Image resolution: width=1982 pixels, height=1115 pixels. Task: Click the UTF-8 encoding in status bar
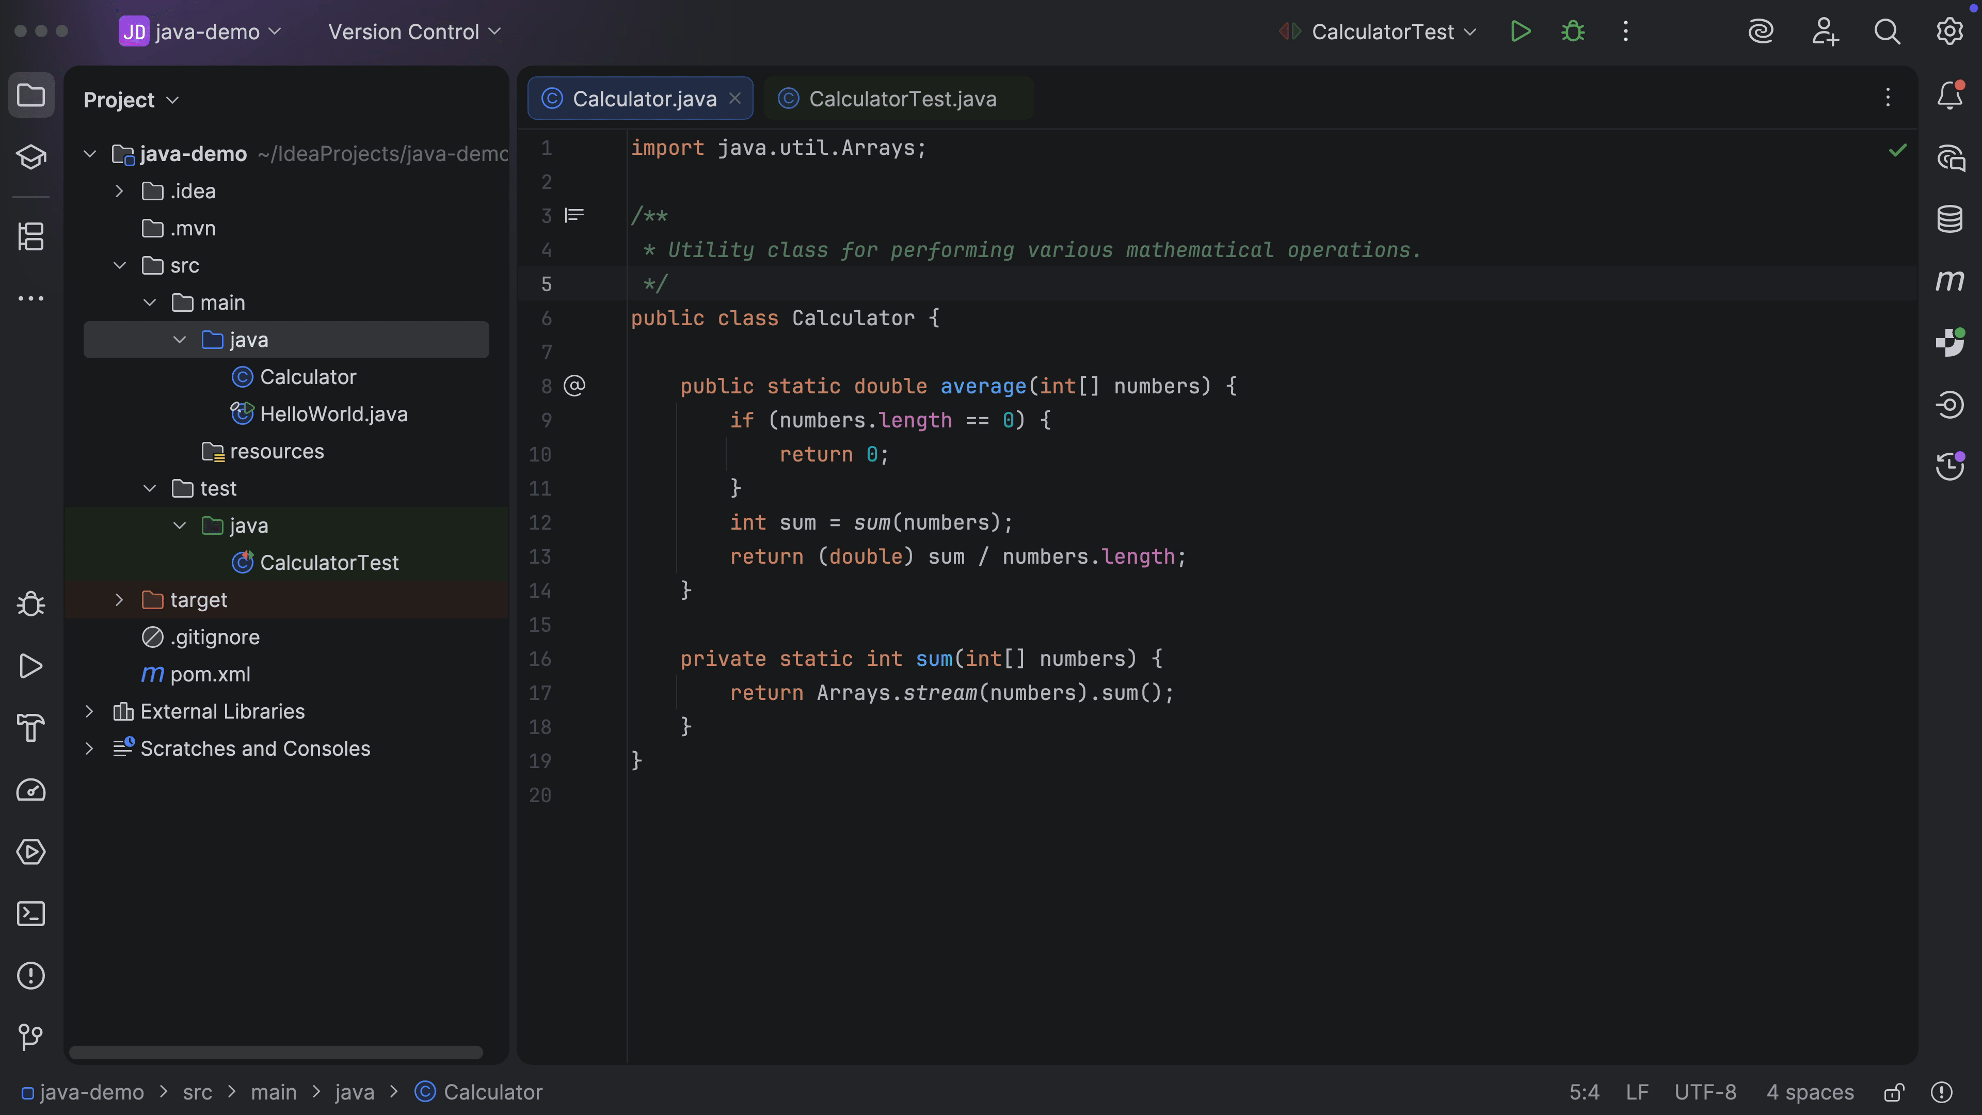coord(1705,1092)
